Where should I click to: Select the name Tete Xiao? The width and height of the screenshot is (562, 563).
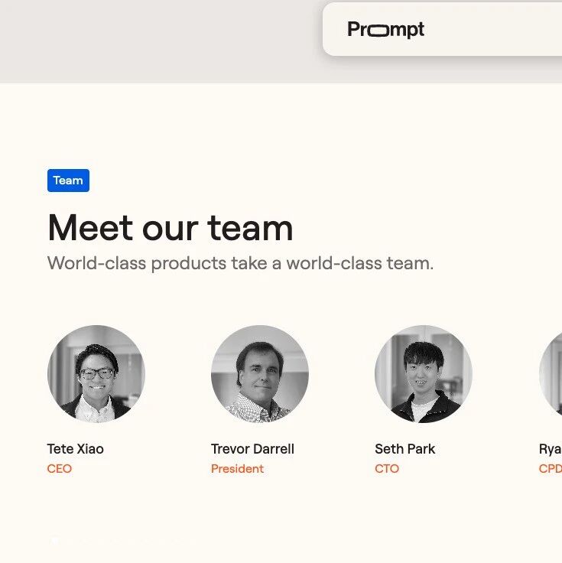pos(76,449)
